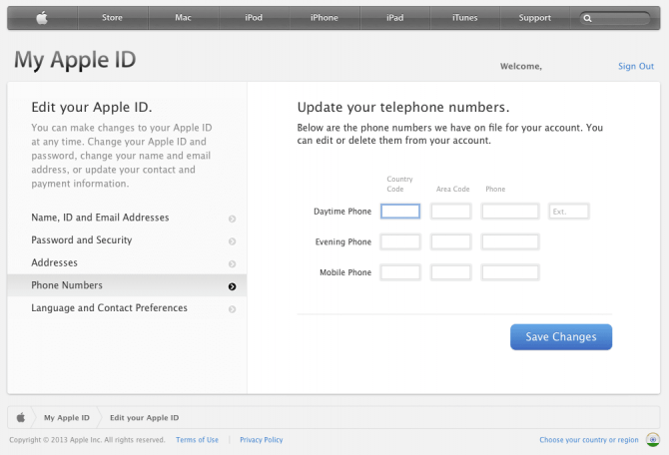This screenshot has width=669, height=455.
Task: Go to the iPod section
Action: click(254, 18)
